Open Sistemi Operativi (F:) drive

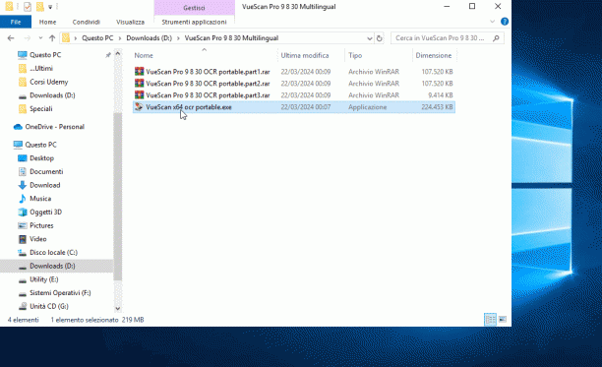(x=60, y=293)
